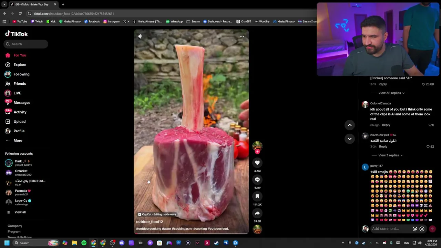Open the browser tab search dropdown

(4, 4)
